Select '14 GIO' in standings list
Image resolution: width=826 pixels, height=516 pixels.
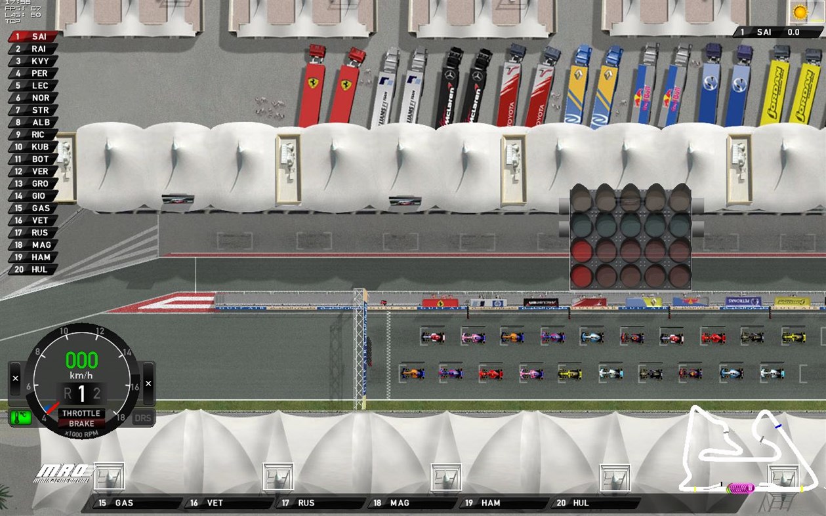(x=32, y=196)
